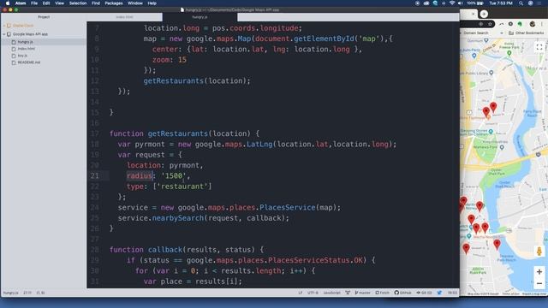The width and height of the screenshot is (548, 308).
Task: Change the JavaScript grammar selector
Action: click(x=331, y=293)
